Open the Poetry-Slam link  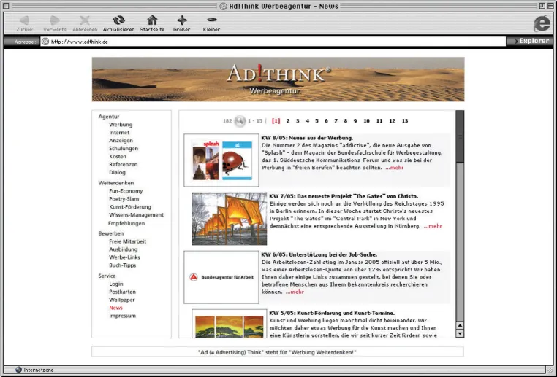[x=124, y=199]
